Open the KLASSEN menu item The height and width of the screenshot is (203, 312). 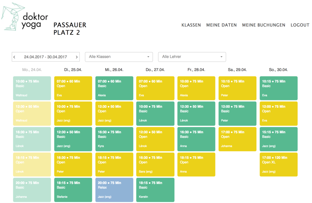pos(191,25)
